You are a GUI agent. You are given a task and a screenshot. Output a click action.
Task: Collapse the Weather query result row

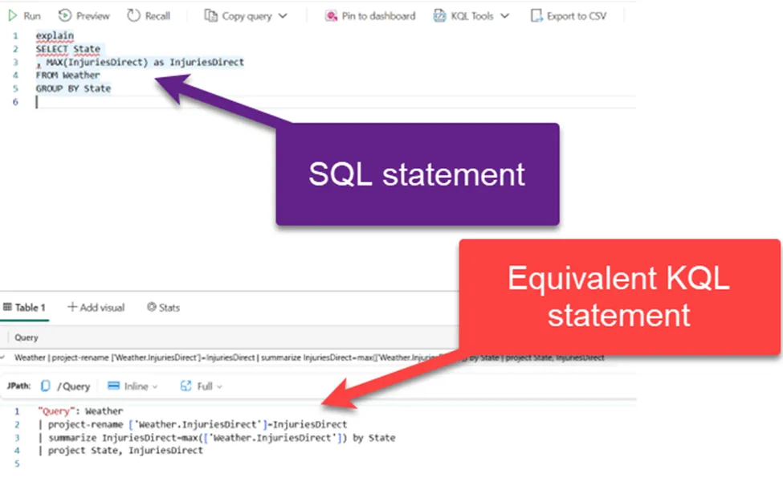pos(4,357)
